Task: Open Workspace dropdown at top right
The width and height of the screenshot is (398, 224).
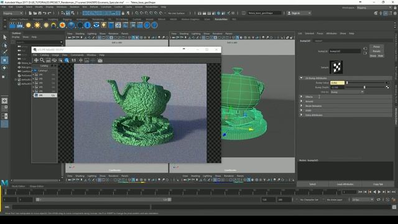Action: [374, 7]
